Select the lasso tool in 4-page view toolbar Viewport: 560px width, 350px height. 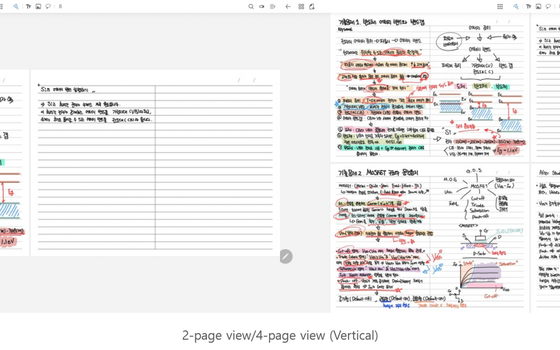[x=548, y=6]
